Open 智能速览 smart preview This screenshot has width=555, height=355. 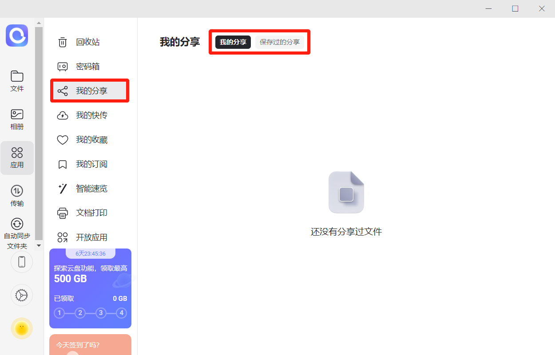(90, 189)
